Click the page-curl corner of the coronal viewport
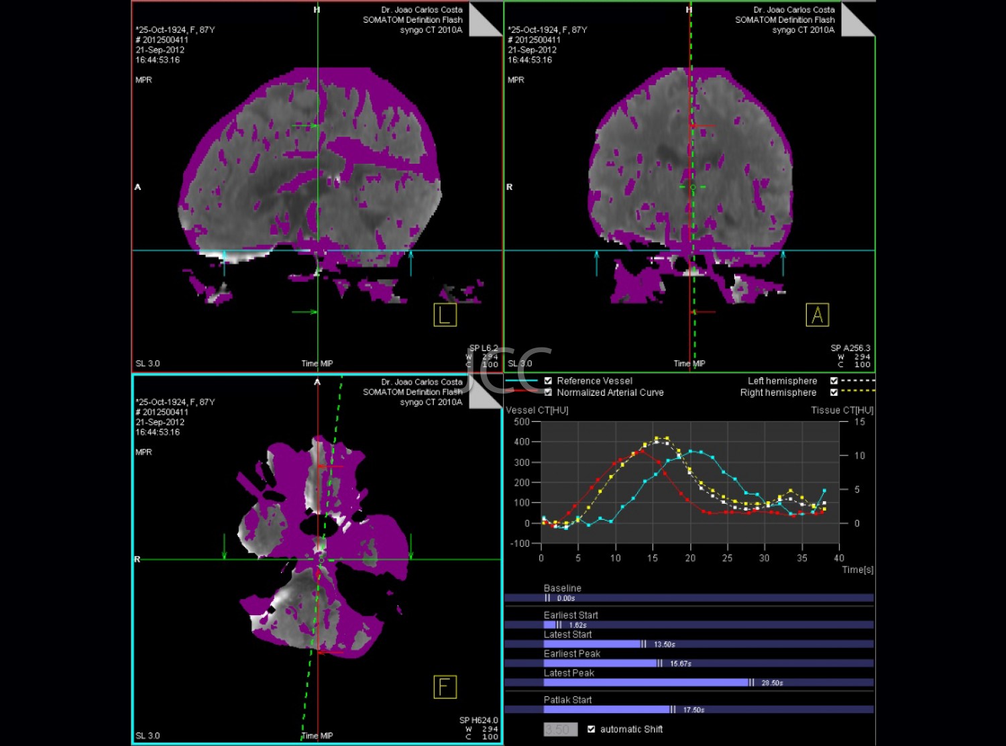The height and width of the screenshot is (746, 1006). [857, 19]
